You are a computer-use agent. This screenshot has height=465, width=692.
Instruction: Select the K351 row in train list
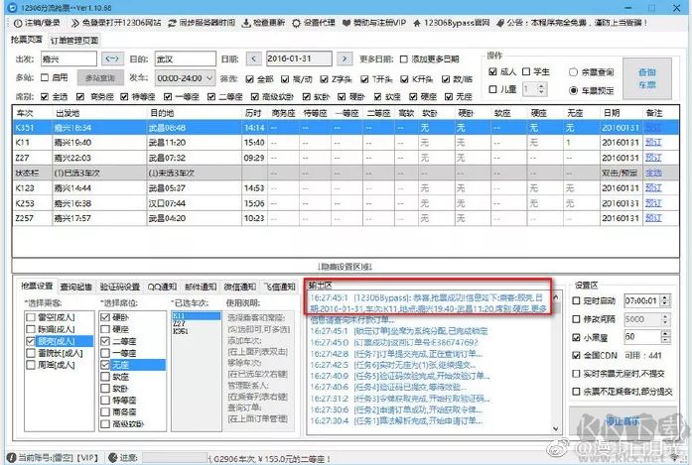tap(346, 128)
